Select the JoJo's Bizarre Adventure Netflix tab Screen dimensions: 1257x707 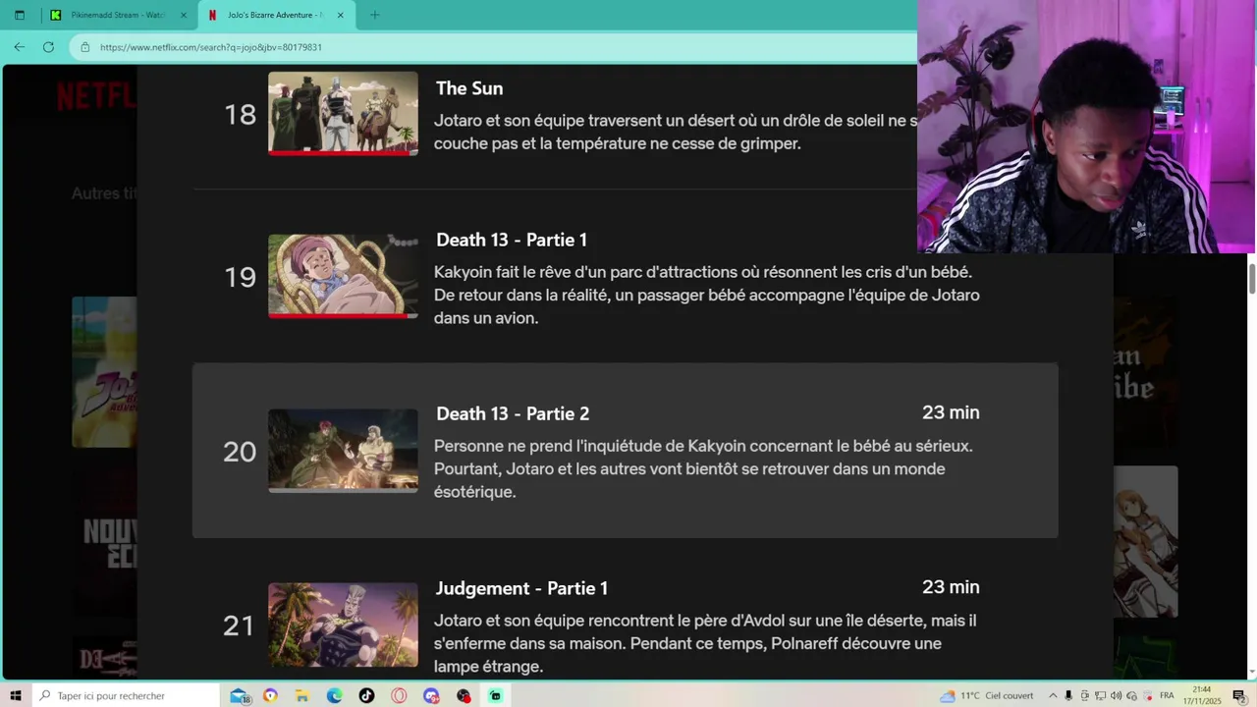276,15
